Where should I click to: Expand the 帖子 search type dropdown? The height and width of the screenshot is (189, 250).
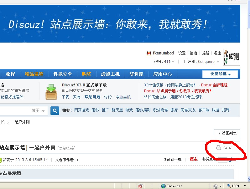[38, 111]
